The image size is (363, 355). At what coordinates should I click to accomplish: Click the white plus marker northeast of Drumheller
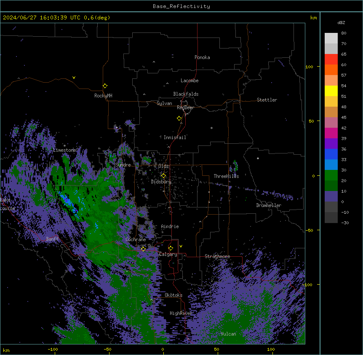(258, 158)
